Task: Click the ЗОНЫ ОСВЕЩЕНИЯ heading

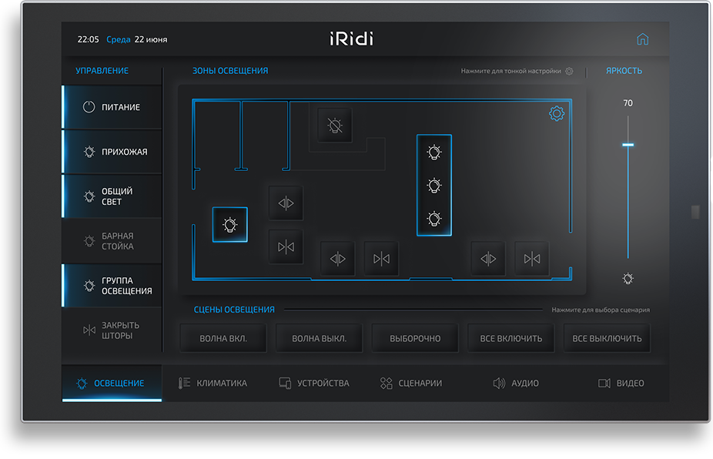Action: (x=230, y=71)
